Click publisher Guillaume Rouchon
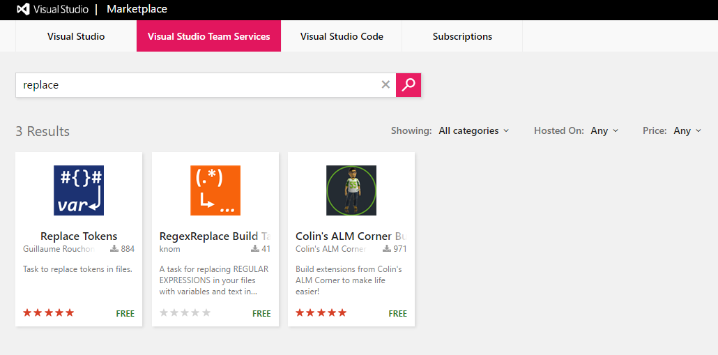The height and width of the screenshot is (355, 718). coord(59,249)
